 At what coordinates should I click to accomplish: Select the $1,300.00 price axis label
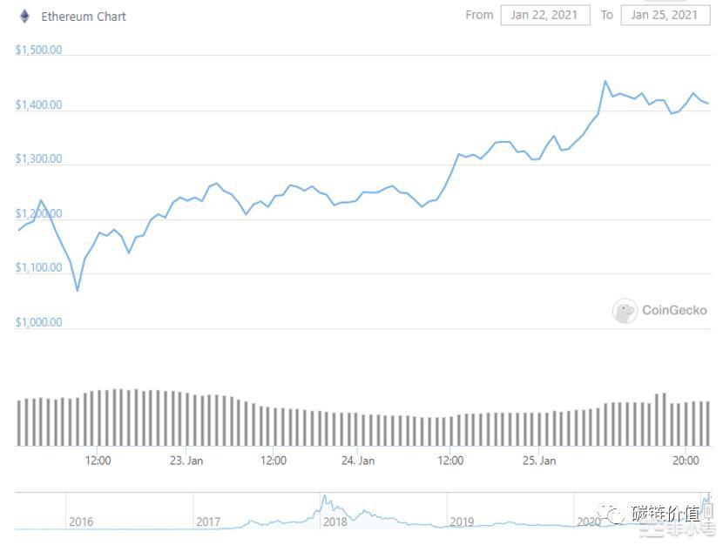click(38, 159)
